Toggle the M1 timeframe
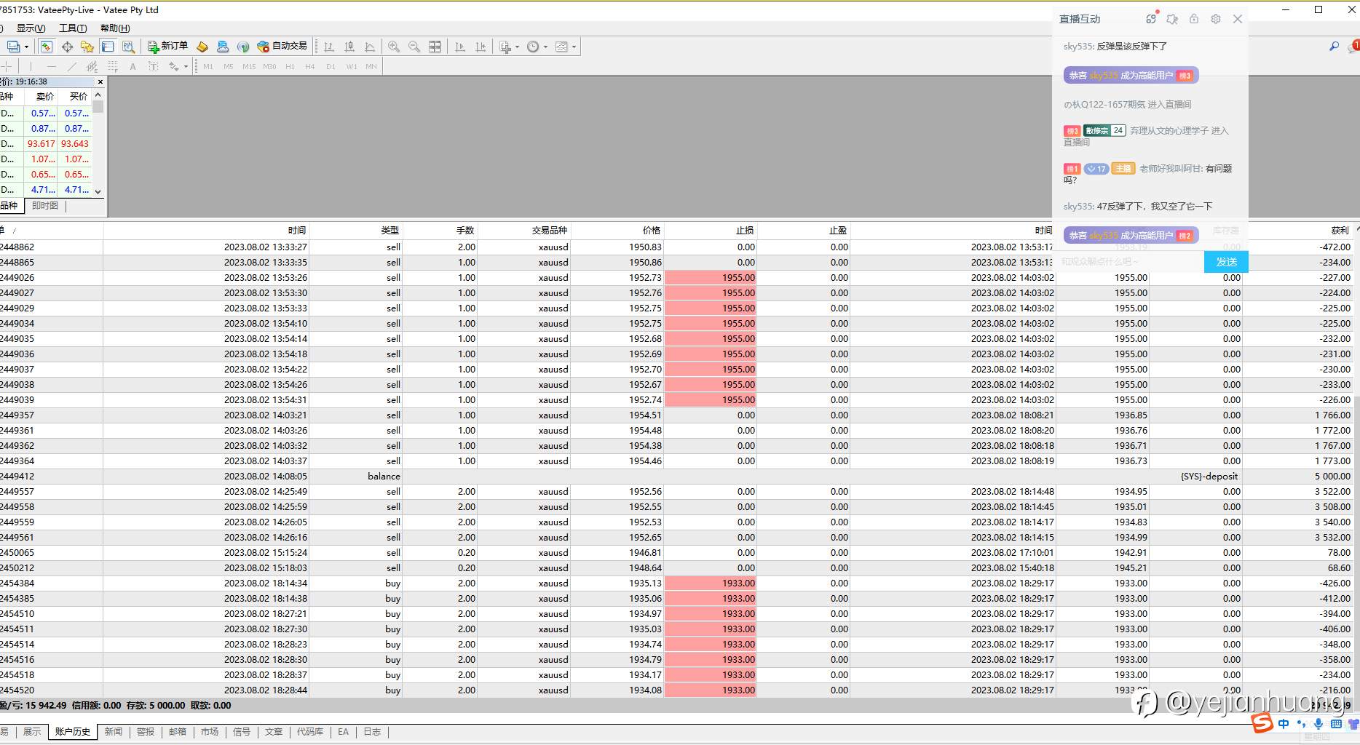The height and width of the screenshot is (745, 1360). coord(208,66)
